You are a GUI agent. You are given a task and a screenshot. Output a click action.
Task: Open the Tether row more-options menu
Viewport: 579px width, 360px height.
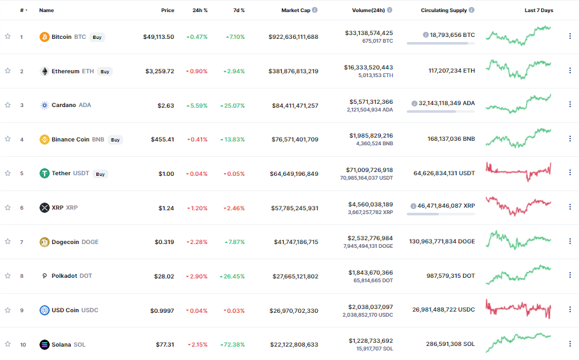570,173
